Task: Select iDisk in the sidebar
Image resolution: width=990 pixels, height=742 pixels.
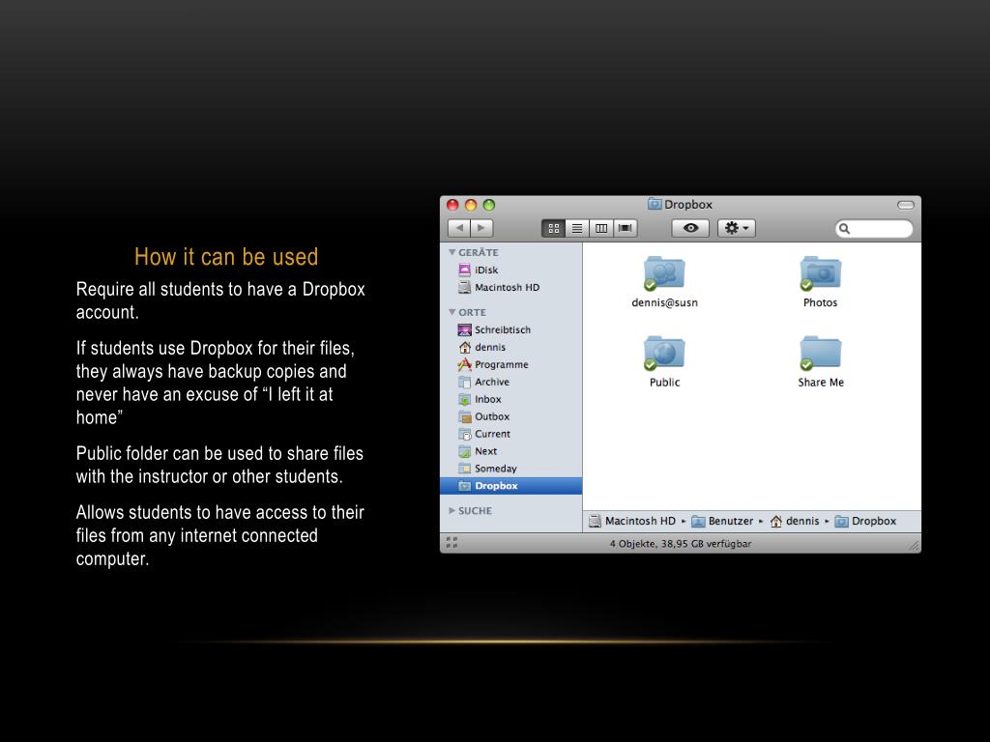Action: pos(510,271)
